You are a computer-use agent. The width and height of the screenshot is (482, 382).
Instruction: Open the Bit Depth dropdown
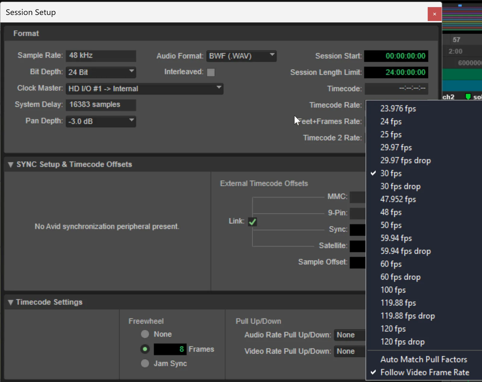click(101, 72)
